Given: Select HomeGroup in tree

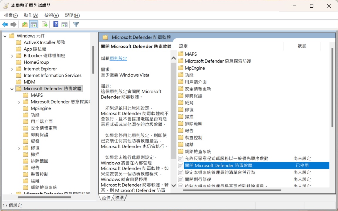Looking at the screenshot, I should (x=36, y=62).
